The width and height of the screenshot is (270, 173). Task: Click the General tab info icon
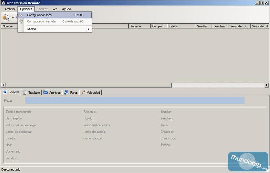pos(5,92)
